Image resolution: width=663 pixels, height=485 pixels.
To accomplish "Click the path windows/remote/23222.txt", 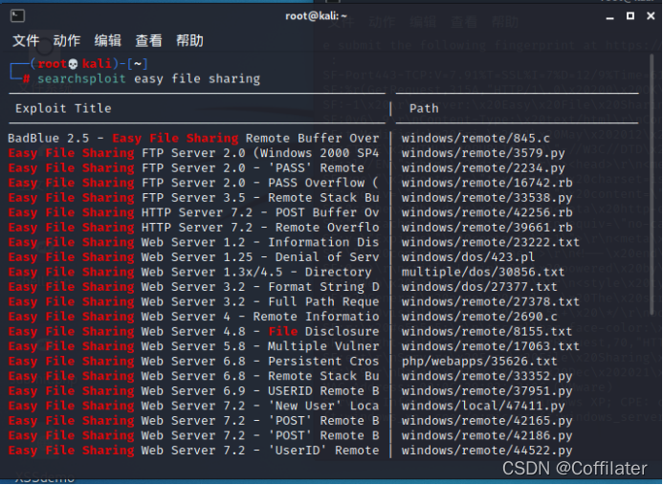I will (491, 242).
